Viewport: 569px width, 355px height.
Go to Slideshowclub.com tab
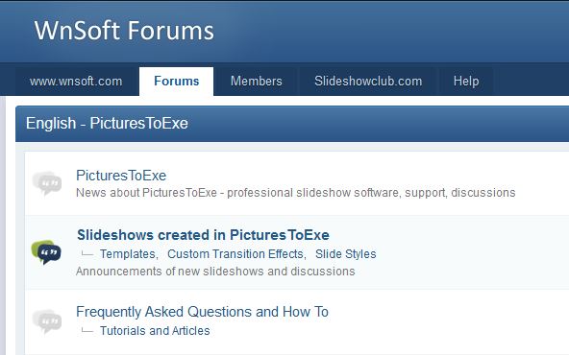pos(368,82)
